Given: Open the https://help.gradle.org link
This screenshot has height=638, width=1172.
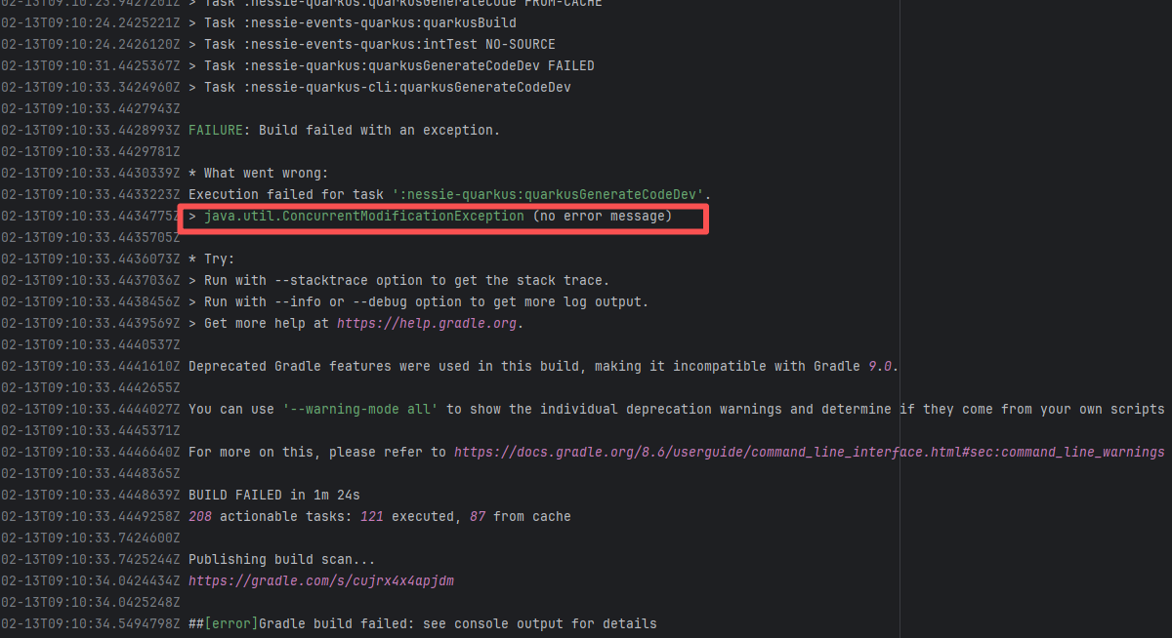Looking at the screenshot, I should tap(430, 323).
